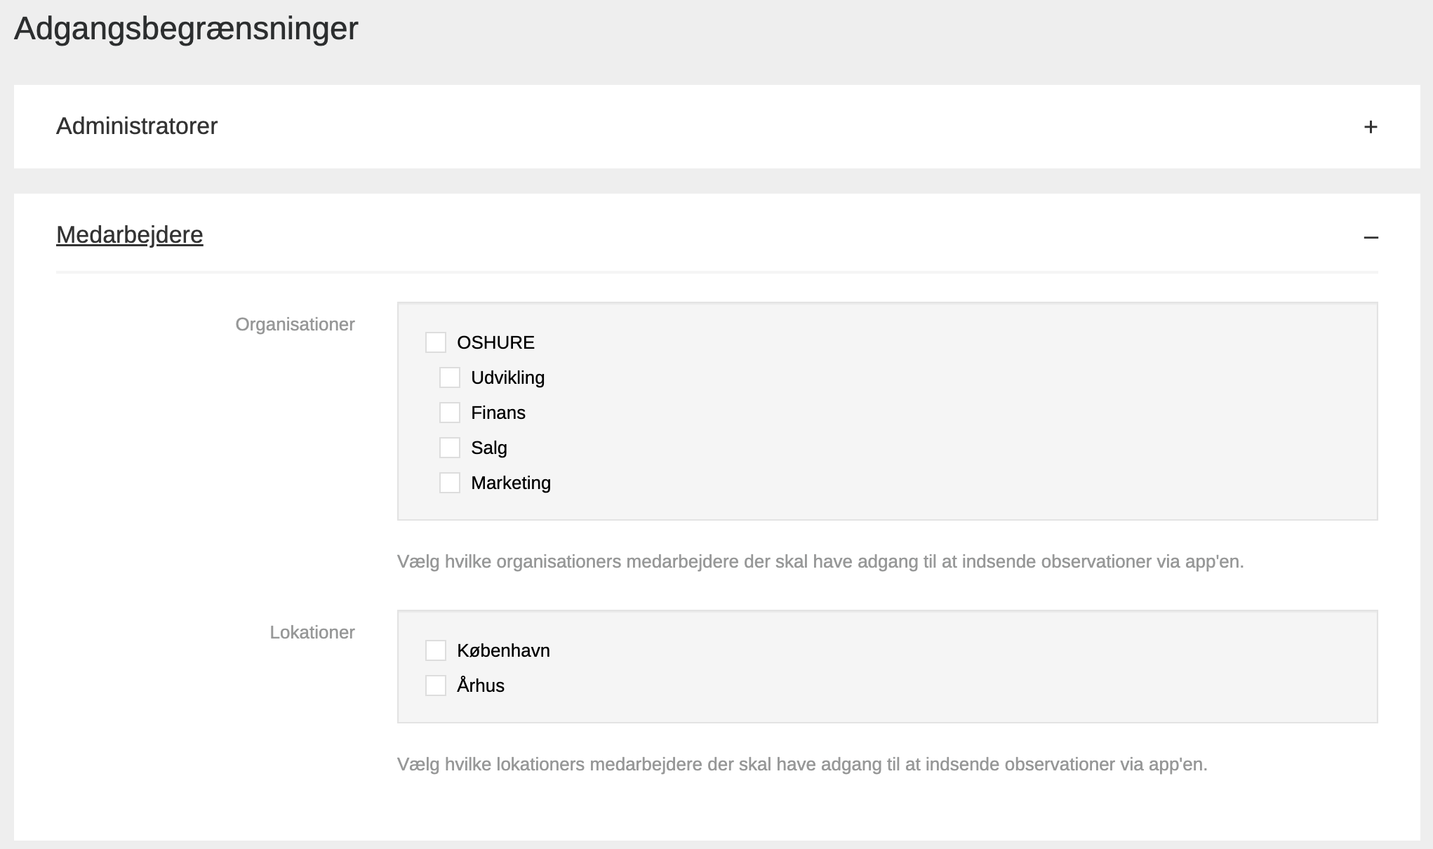The height and width of the screenshot is (849, 1433).
Task: Click the Marketing label text
Action: pos(511,483)
